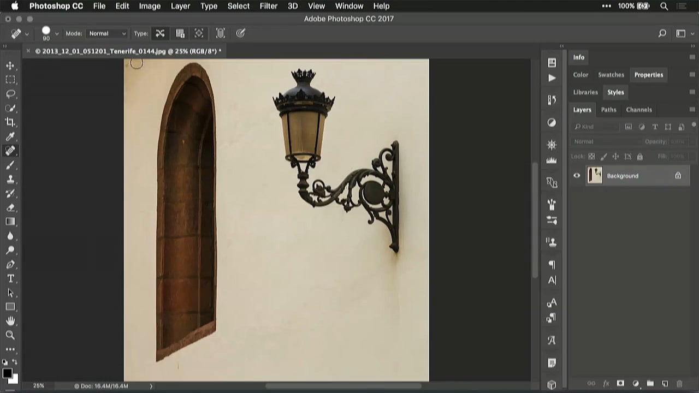
Task: Open the History panel icon
Action: (x=552, y=100)
